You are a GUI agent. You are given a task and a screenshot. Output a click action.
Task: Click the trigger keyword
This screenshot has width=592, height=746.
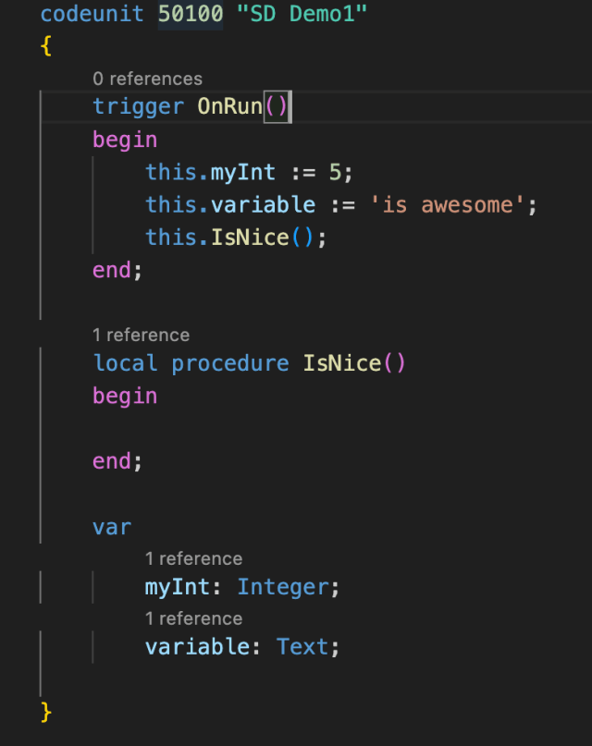pyautogui.click(x=138, y=106)
